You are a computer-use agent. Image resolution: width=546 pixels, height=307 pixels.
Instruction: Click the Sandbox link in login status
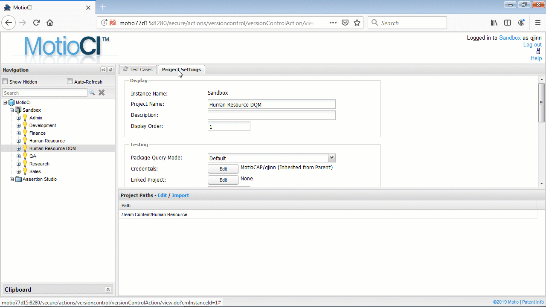click(x=510, y=38)
